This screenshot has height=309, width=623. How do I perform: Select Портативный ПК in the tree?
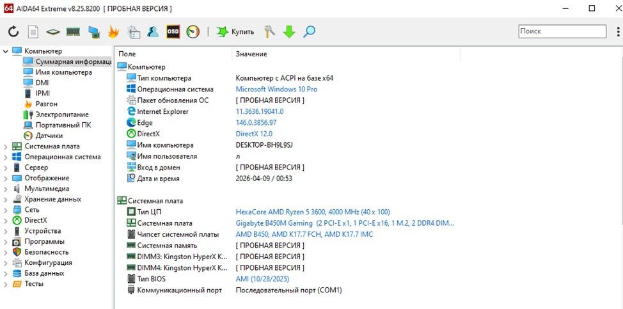57,125
